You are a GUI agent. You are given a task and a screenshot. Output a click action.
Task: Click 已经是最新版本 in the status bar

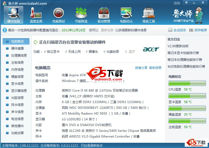92,145
